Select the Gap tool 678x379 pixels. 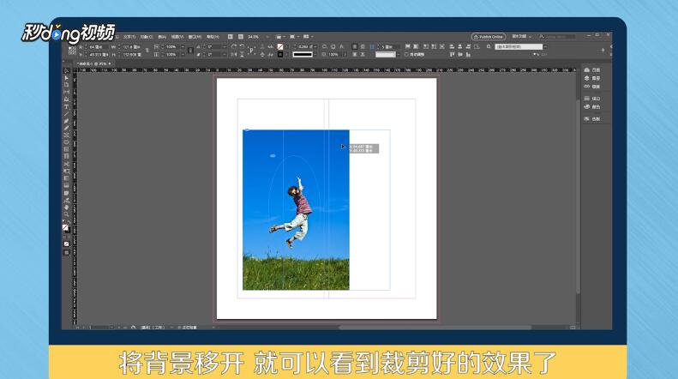(66, 92)
